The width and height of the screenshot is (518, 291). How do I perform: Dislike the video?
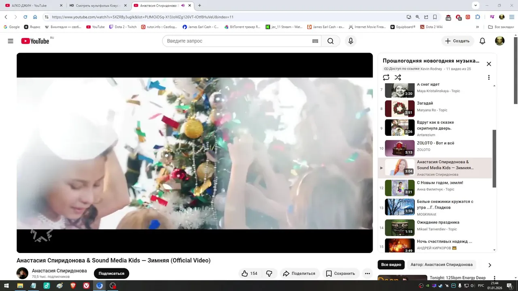click(x=269, y=274)
